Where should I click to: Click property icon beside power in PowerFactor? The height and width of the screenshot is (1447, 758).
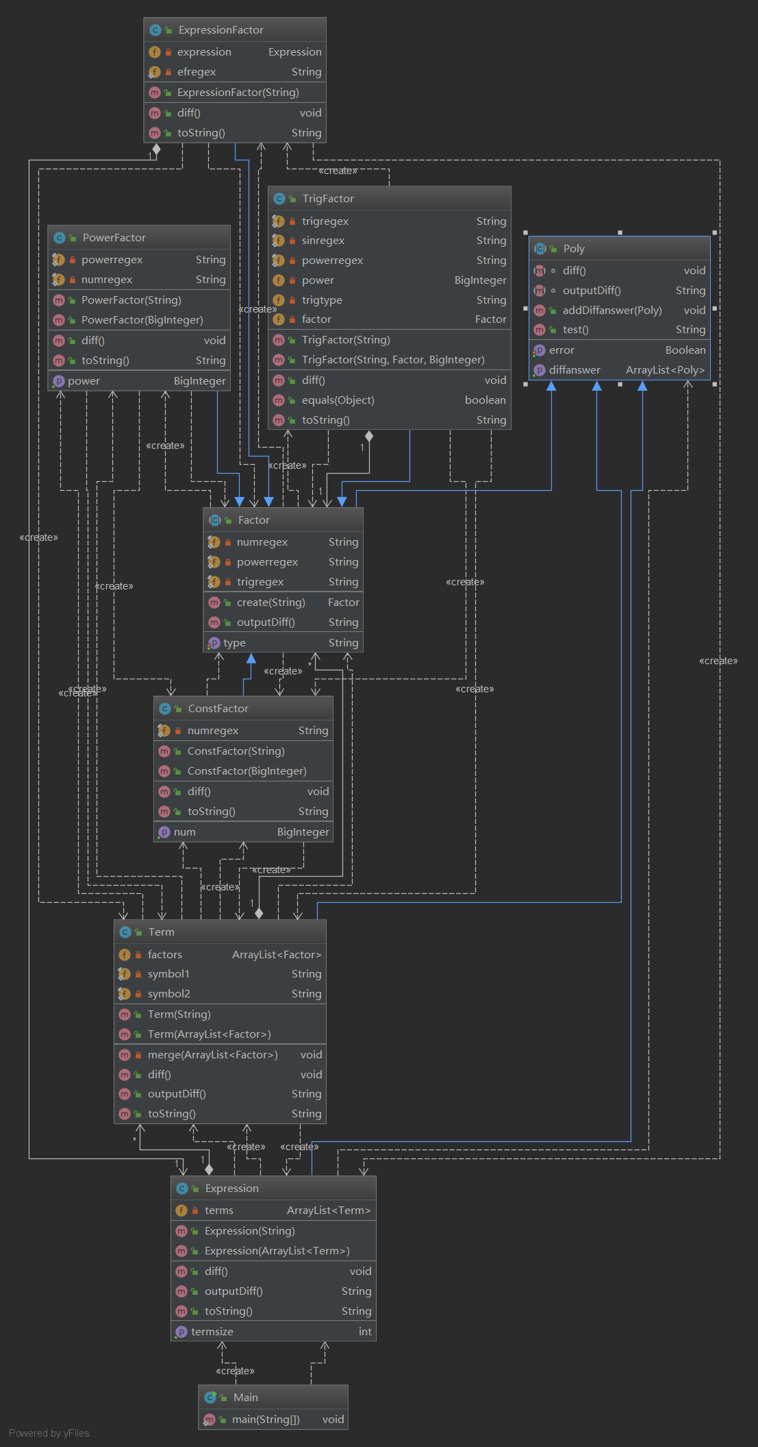[58, 381]
